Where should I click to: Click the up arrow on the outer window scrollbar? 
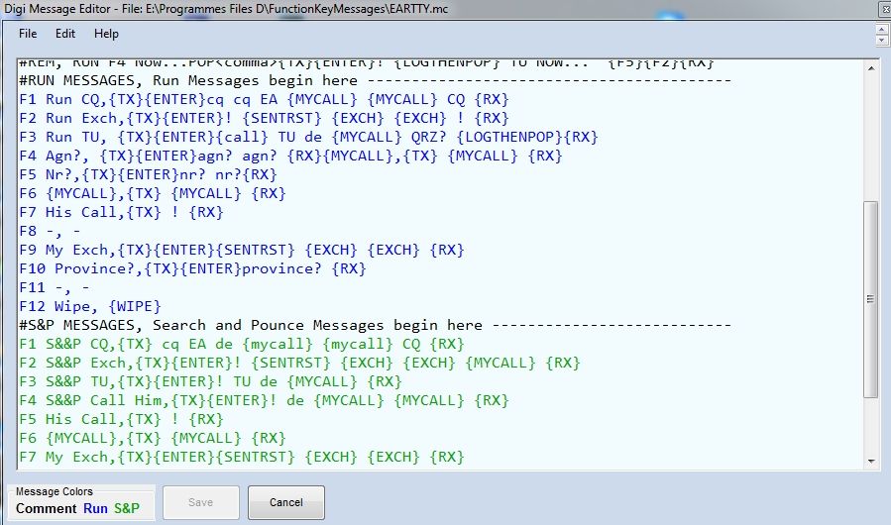pos(882,29)
